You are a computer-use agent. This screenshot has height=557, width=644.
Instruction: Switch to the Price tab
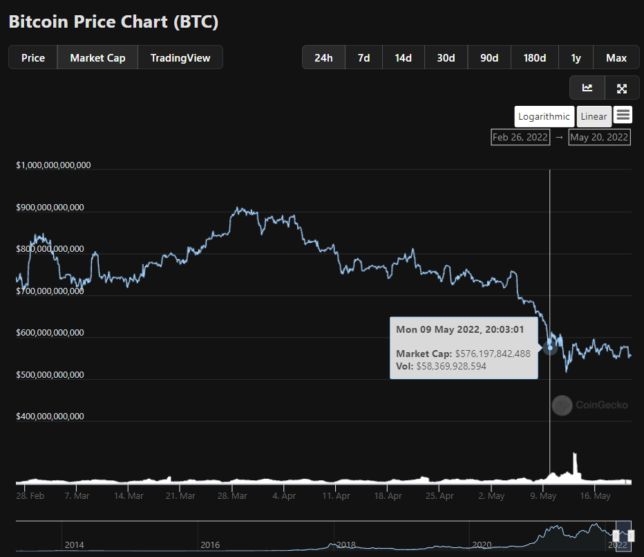33,57
